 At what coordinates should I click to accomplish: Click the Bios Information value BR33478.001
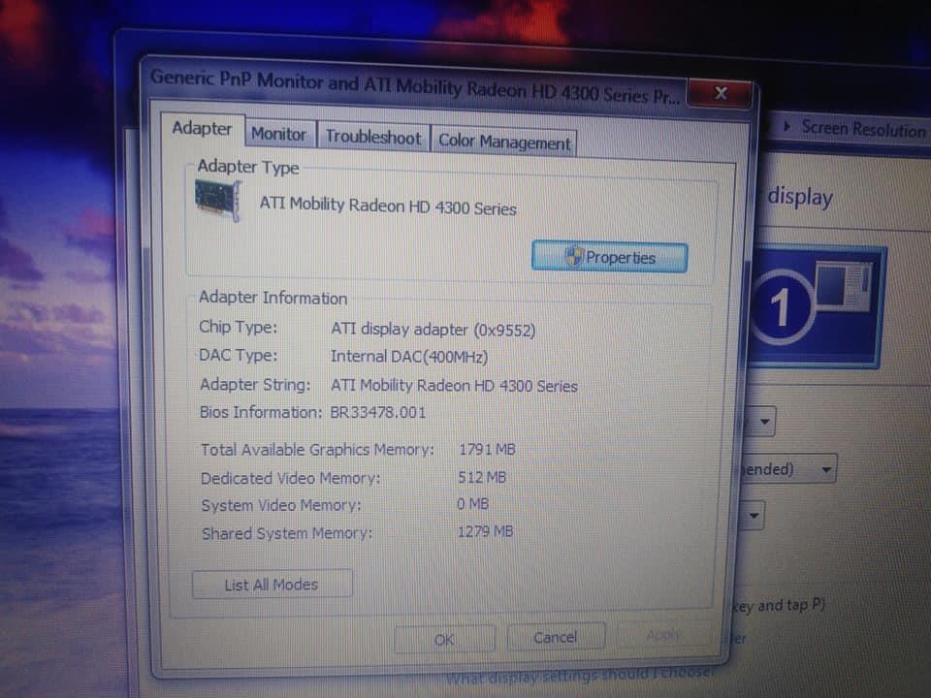click(x=378, y=413)
